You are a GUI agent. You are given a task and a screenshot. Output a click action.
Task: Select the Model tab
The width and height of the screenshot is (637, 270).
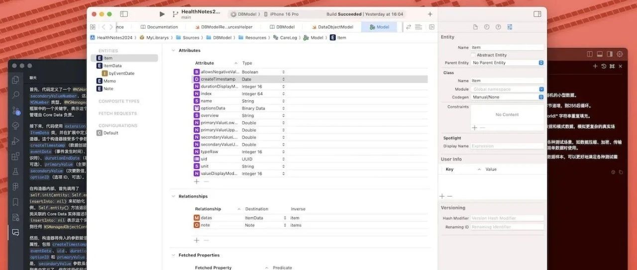pos(379,27)
